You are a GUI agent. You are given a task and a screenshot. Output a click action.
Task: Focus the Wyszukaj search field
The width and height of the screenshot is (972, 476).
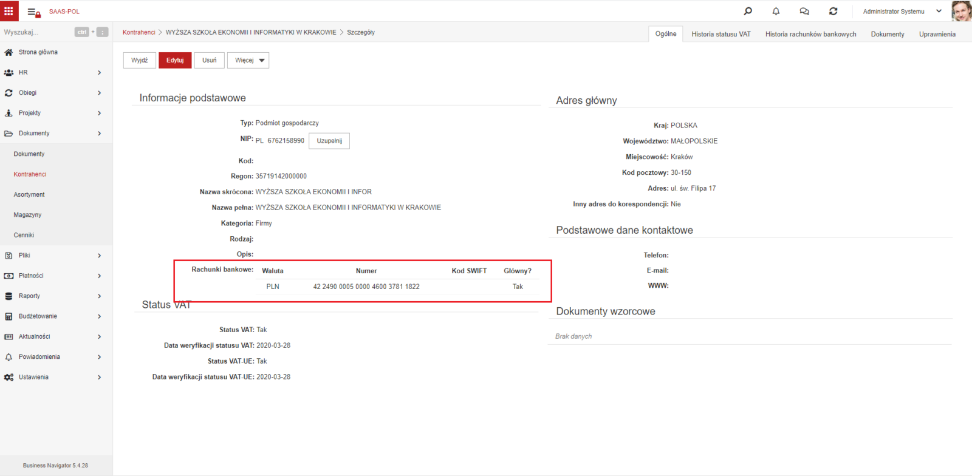(36, 32)
